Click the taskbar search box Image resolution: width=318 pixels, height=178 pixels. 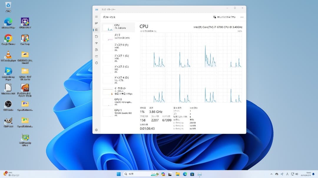pos(135,174)
